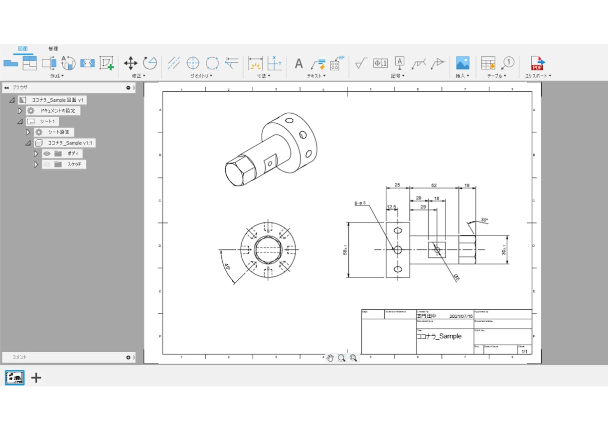608x430 pixels.
Task: Click the plus button on コメント panel
Action: (128, 357)
